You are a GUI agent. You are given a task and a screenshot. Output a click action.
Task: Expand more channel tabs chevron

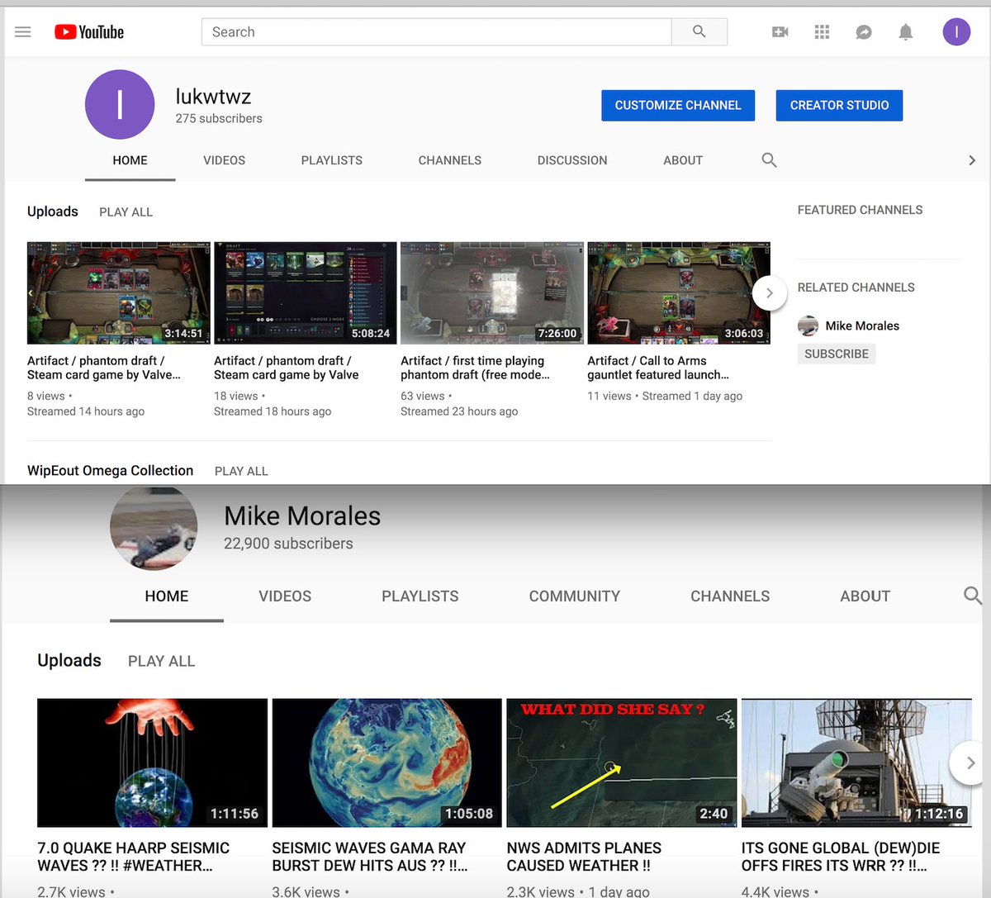click(x=972, y=160)
